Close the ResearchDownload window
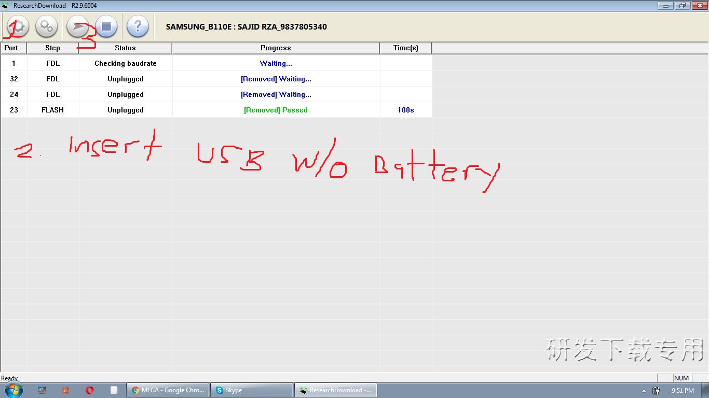709x398 pixels. (x=699, y=6)
